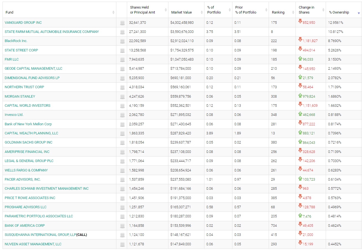Open grid icon in SUSQUEHANNA INTERNATIONAL row

click(x=122, y=235)
